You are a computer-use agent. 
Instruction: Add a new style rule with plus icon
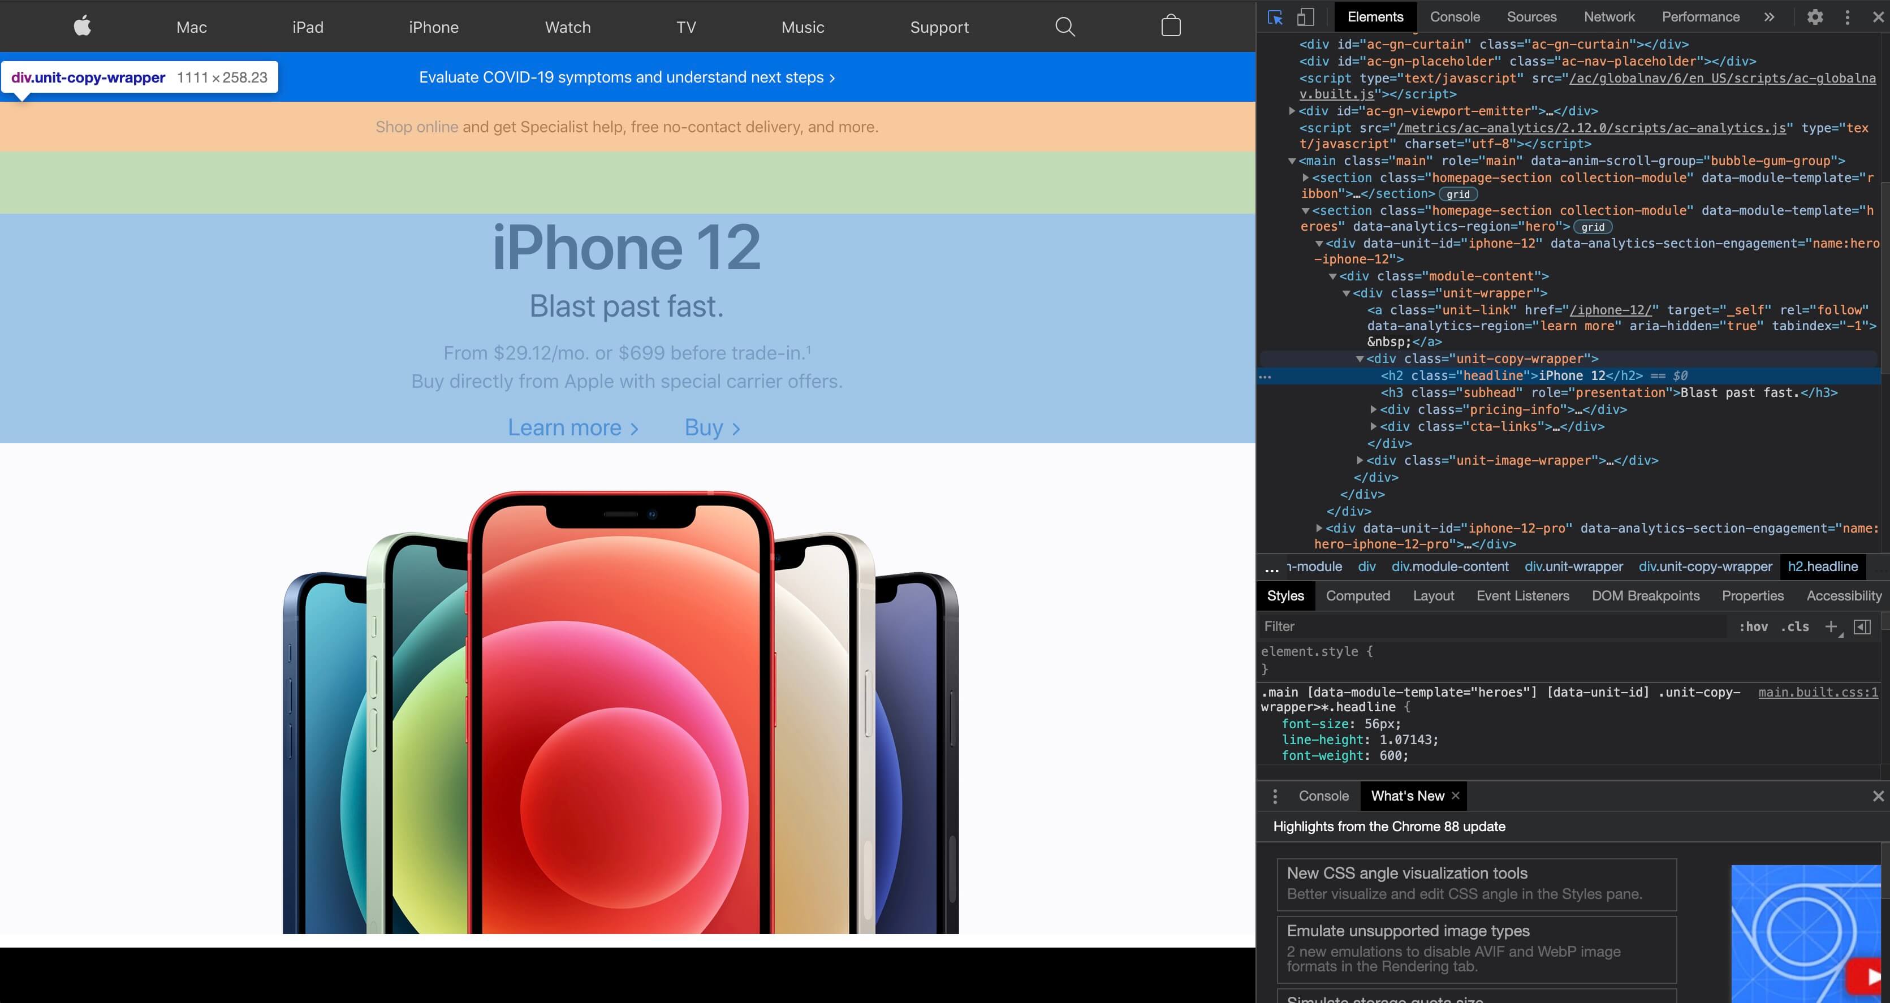(x=1831, y=626)
